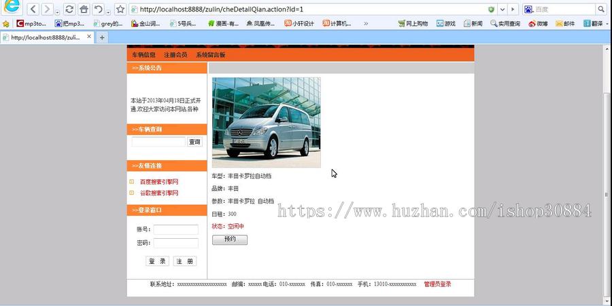
Task: Open the favorites star in bookmarks bar
Action: click(x=6, y=24)
